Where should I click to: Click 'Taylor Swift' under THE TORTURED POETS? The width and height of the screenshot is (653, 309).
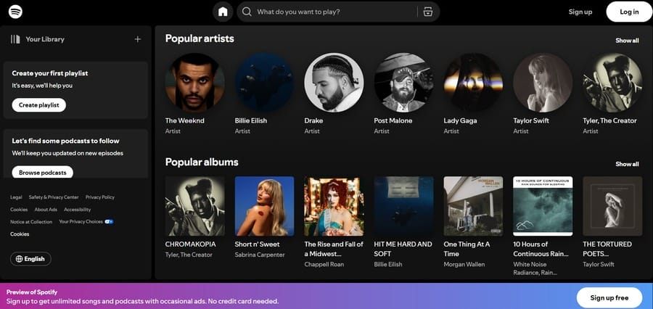coord(599,265)
